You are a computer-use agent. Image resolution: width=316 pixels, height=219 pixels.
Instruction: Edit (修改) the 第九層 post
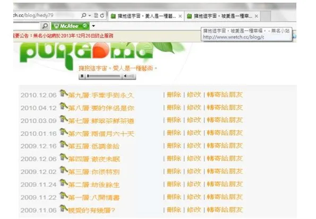(x=194, y=94)
